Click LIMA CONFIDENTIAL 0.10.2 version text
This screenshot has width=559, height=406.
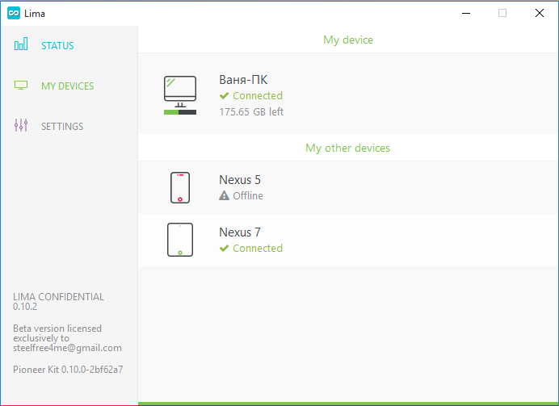point(58,302)
